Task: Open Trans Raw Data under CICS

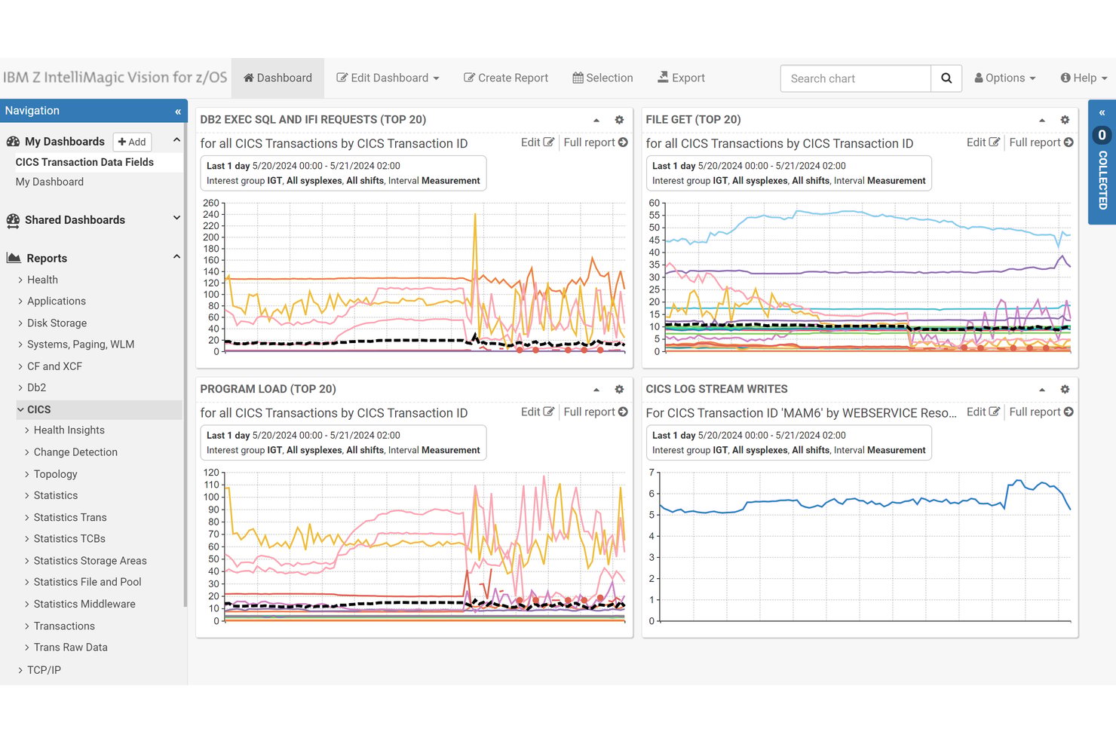Action: point(70,648)
